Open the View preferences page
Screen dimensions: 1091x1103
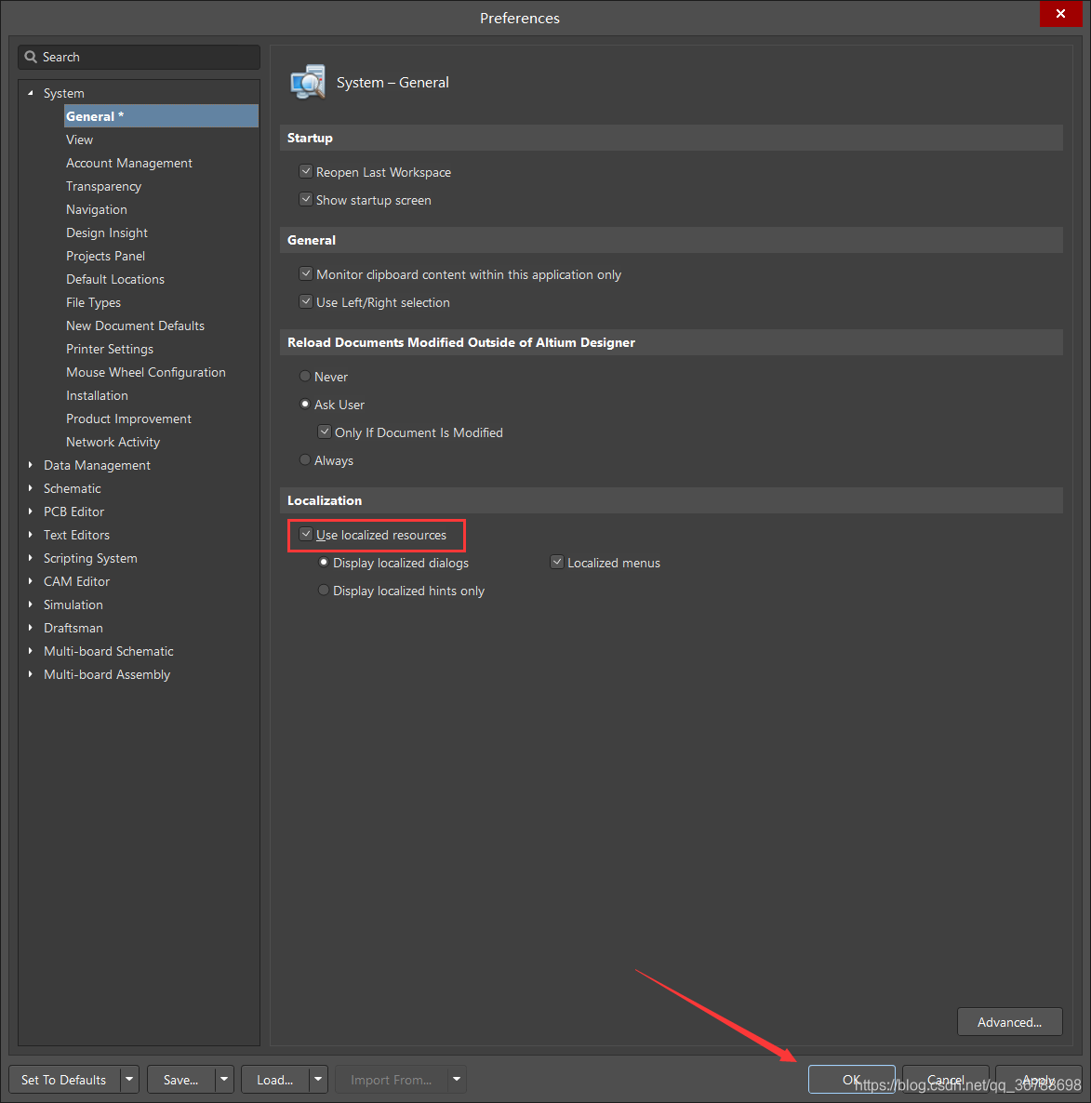tap(79, 140)
